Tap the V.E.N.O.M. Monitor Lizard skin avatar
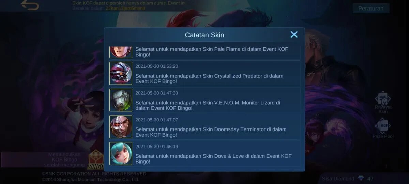 [x=121, y=100]
